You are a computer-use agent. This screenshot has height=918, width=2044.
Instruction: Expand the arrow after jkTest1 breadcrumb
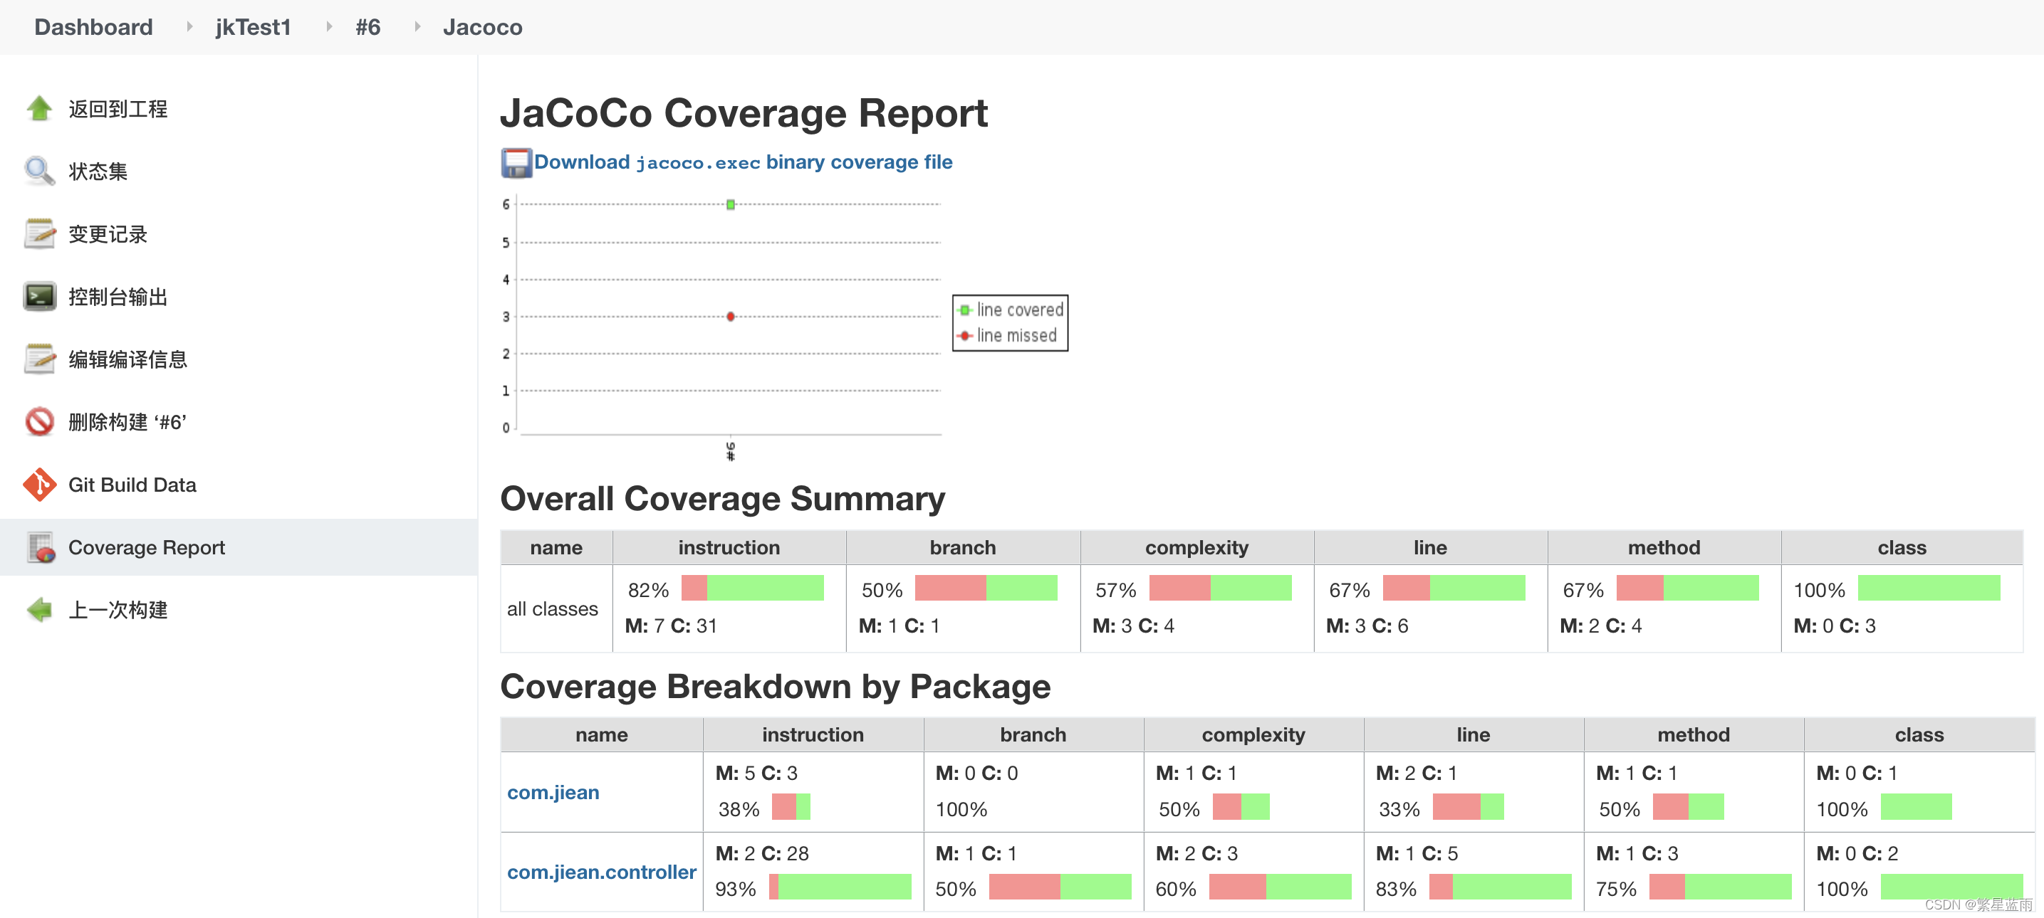tap(328, 27)
